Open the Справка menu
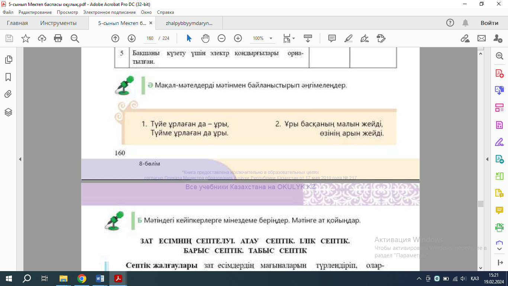The image size is (508, 286). click(x=165, y=12)
